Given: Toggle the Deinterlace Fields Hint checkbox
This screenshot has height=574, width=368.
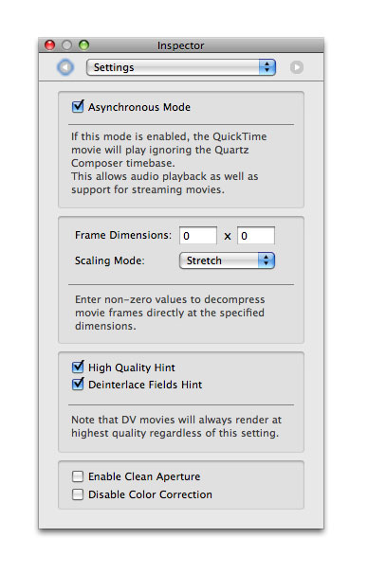Looking at the screenshot, I should pos(78,385).
